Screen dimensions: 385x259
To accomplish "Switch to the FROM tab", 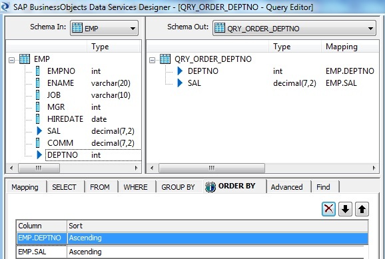I will pos(100,187).
